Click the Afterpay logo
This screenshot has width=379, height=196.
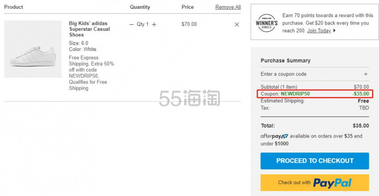pos(275,136)
